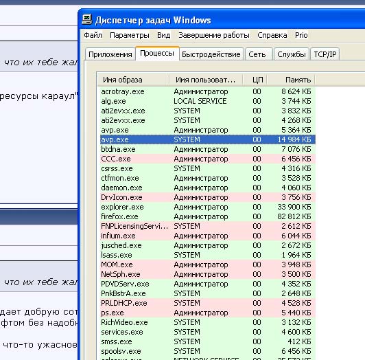Select the alg.exe process row
Image resolution: width=365 pixels, height=360 pixels.
pyautogui.click(x=208, y=101)
